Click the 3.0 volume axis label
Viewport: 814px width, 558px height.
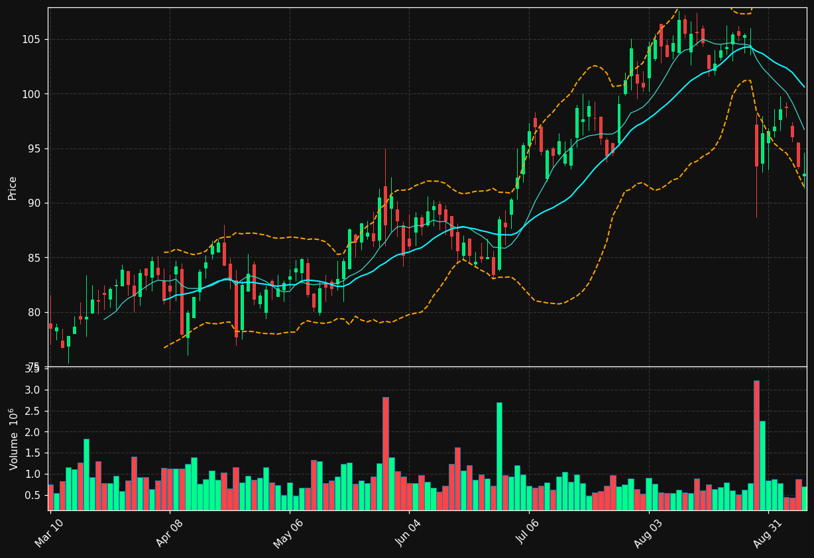(32, 390)
